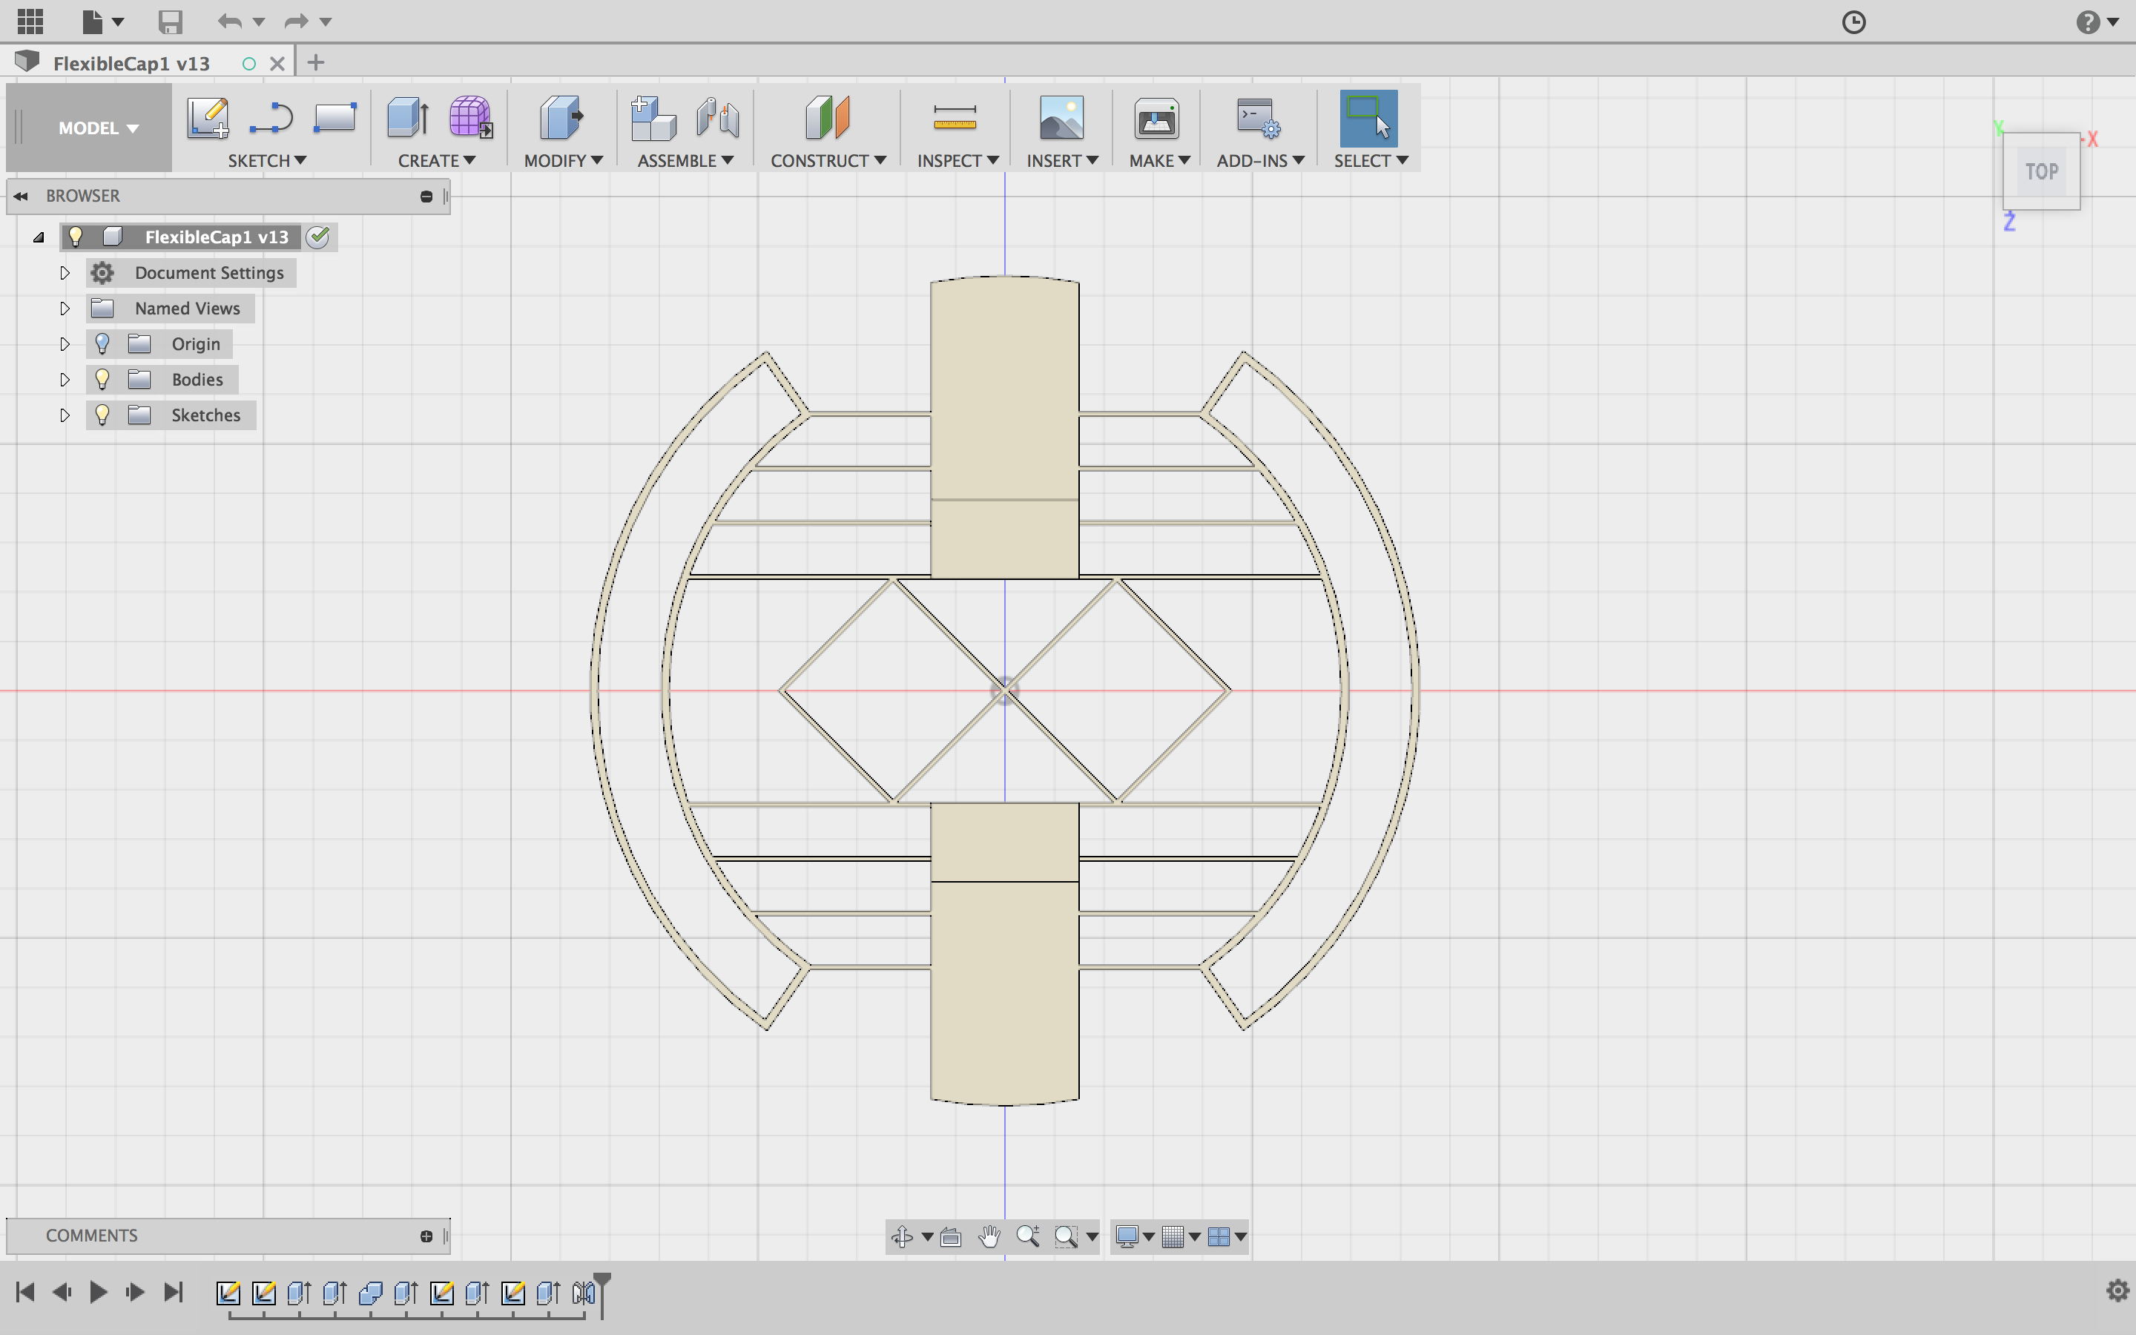This screenshot has height=1335, width=2136.
Task: Expand the Sketches tree item
Action: coord(63,414)
